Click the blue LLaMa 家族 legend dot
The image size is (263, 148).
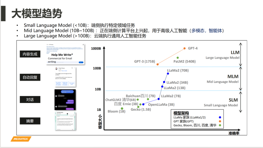[x=220, y=117]
